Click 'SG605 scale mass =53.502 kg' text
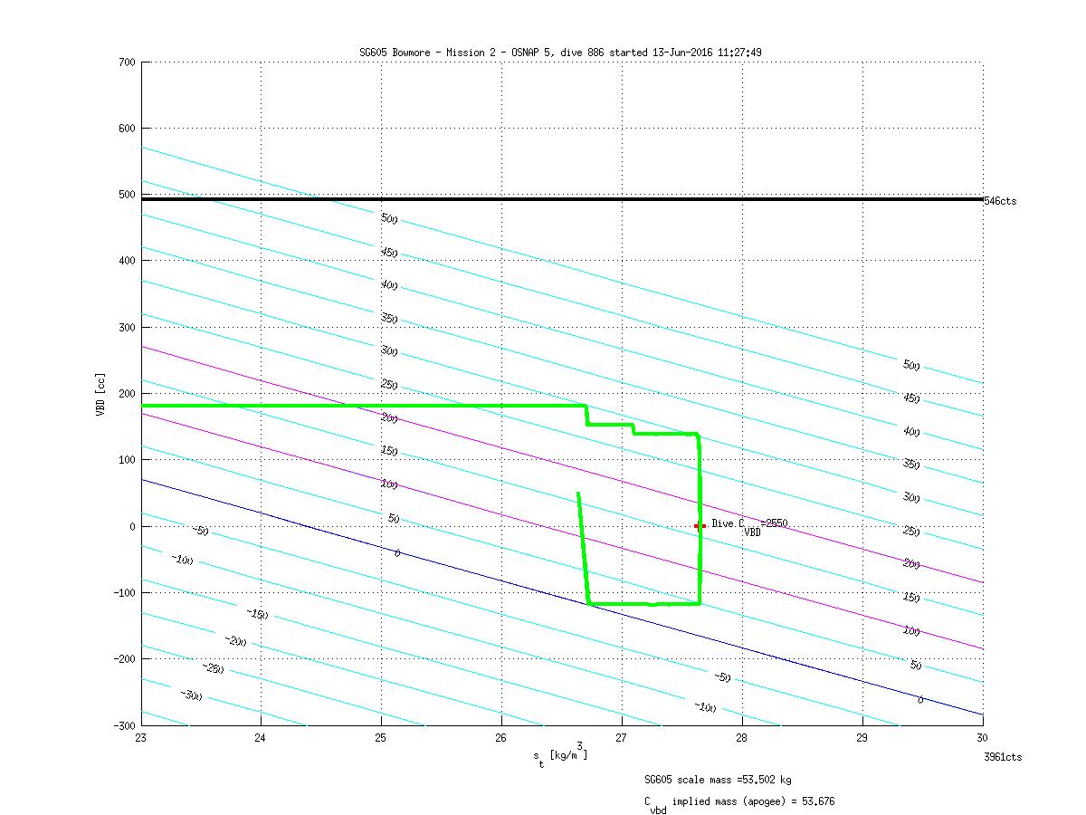Screen dimensions: 1086x815 coord(719,780)
